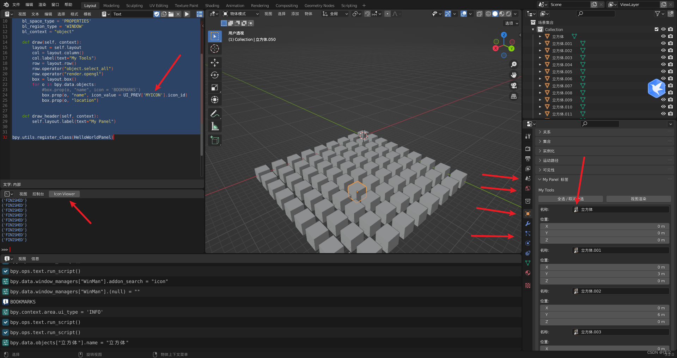The image size is (677, 358).
Task: Open the 物体模式 mode dropdown
Action: [241, 14]
